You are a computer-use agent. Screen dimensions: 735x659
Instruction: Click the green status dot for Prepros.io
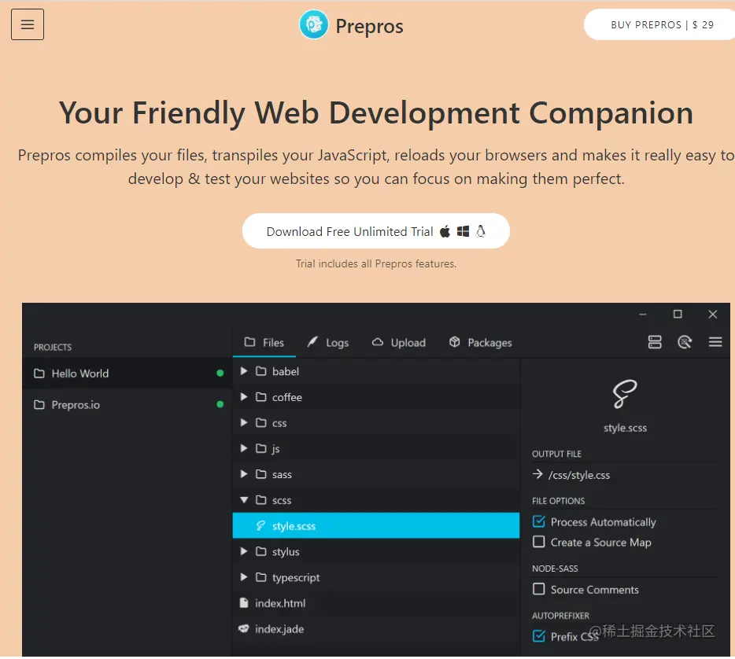pos(220,404)
